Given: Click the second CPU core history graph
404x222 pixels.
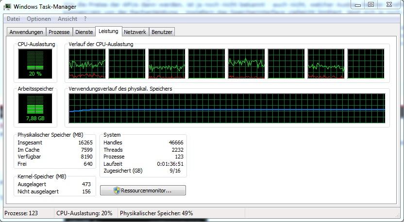Looking at the screenshot, I should [x=127, y=63].
